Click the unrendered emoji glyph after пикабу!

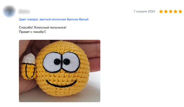pyautogui.click(x=45, y=32)
